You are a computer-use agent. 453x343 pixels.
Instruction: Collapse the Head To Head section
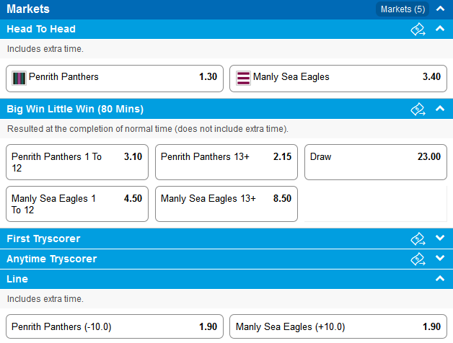pos(440,29)
